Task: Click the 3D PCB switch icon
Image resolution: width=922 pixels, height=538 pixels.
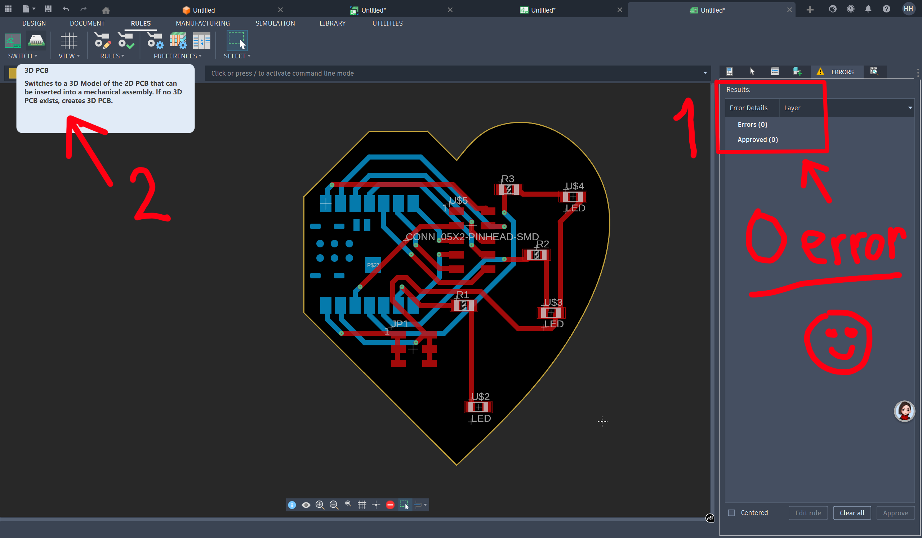Action: point(36,41)
